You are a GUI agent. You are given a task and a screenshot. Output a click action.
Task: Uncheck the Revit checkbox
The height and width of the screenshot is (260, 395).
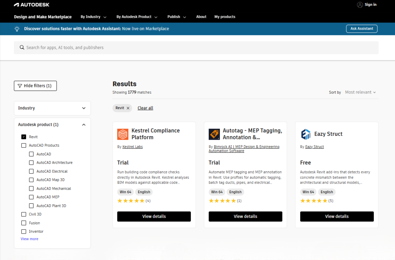point(24,137)
